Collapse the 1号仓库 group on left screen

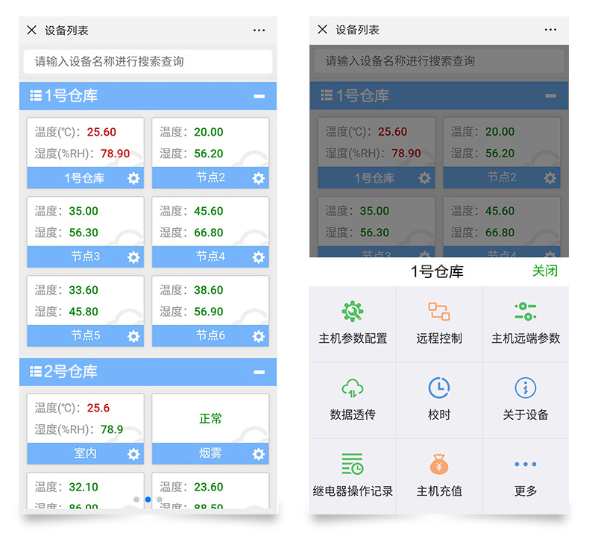pos(259,96)
